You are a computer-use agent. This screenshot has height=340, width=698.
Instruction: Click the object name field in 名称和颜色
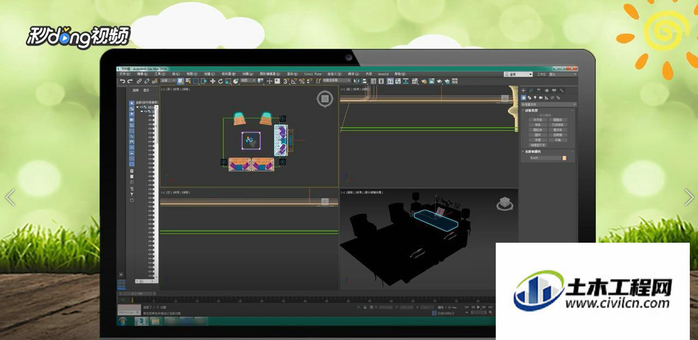tap(546, 158)
